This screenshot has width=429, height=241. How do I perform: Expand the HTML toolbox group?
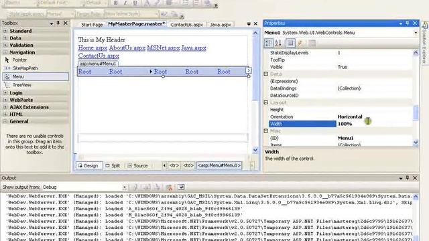5,114
